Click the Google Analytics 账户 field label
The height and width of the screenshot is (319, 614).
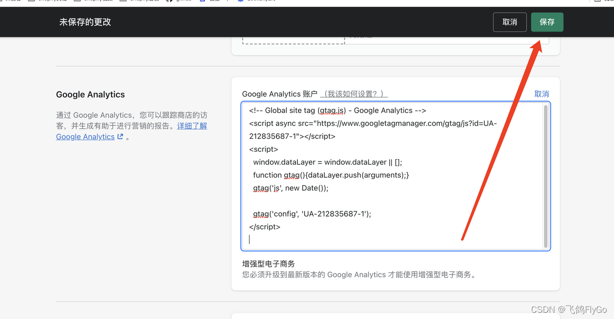[280, 94]
